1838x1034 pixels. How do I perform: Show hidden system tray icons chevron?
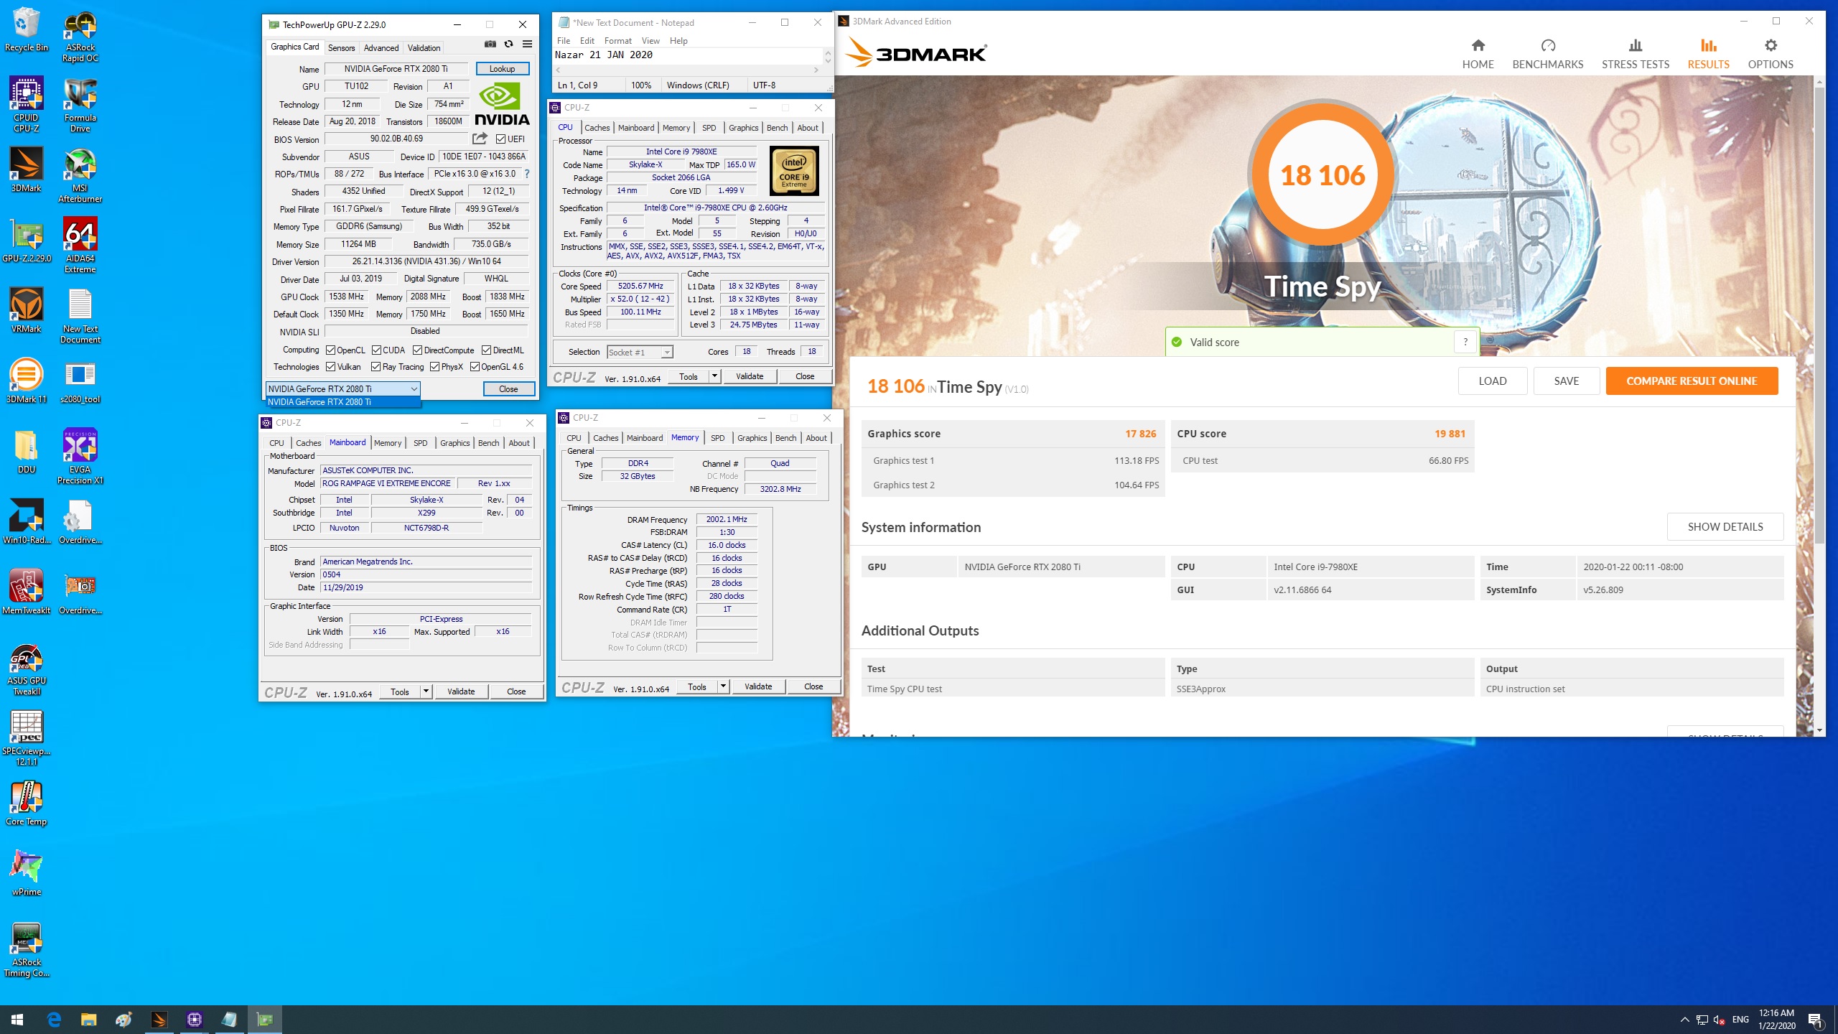coord(1684,1020)
